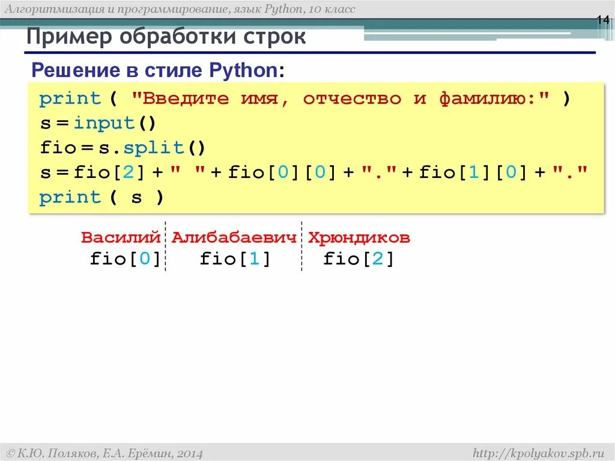Screen dimensions: 615x461
Task: Click the label 'fio[0]' under Василий
Action: tap(125, 259)
